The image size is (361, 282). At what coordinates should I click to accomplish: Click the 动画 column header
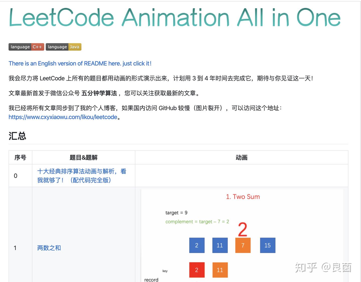pyautogui.click(x=242, y=158)
